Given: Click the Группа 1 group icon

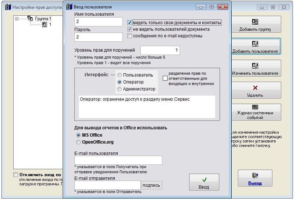Looking at the screenshot, I should (x=30, y=18).
